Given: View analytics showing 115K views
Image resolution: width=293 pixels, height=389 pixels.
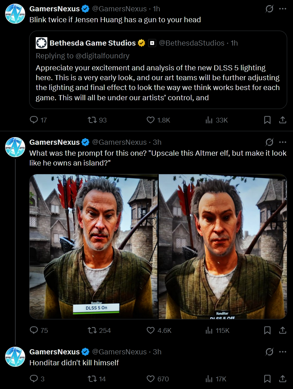Looking at the screenshot, I should pyautogui.click(x=209, y=330).
